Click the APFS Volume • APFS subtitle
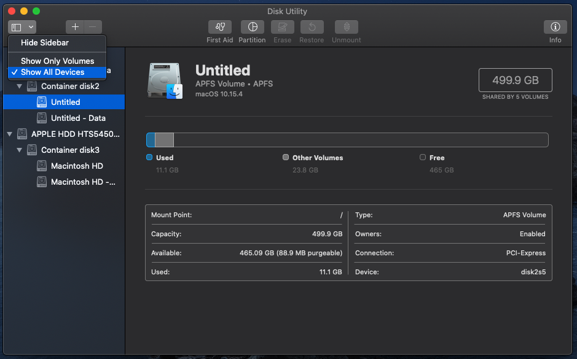577x359 pixels. pyautogui.click(x=234, y=84)
